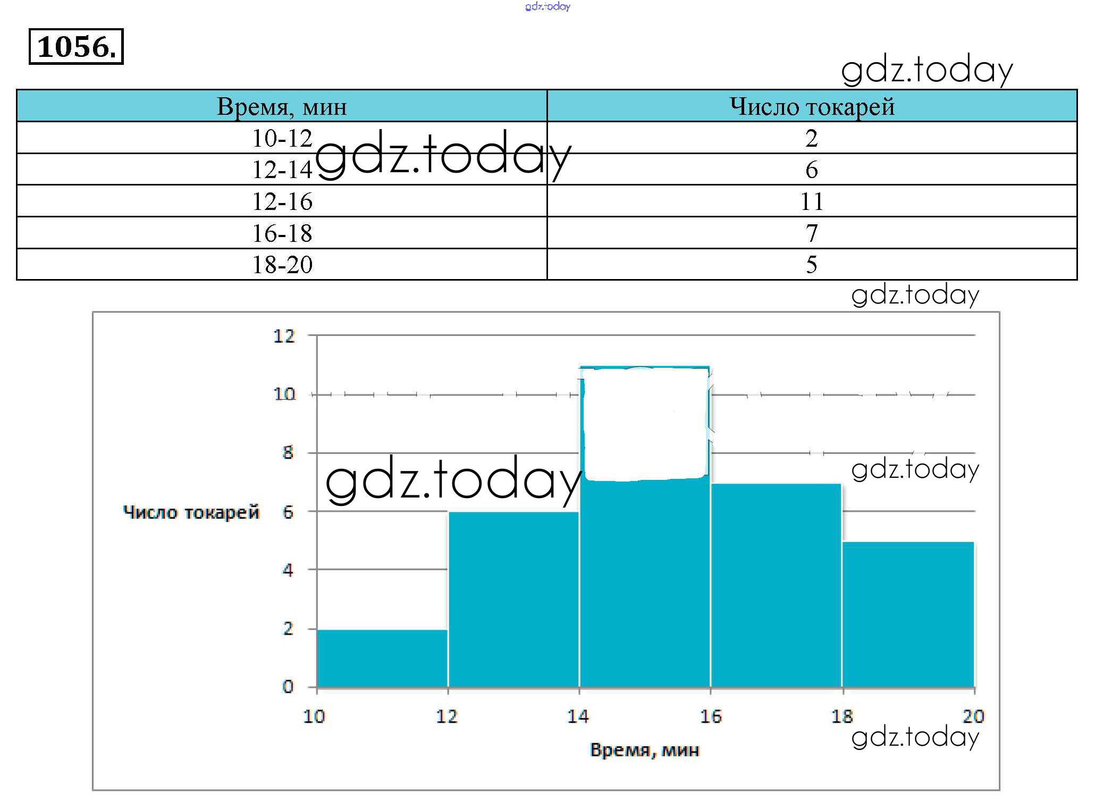Click the y-axis label 12

tap(284, 336)
